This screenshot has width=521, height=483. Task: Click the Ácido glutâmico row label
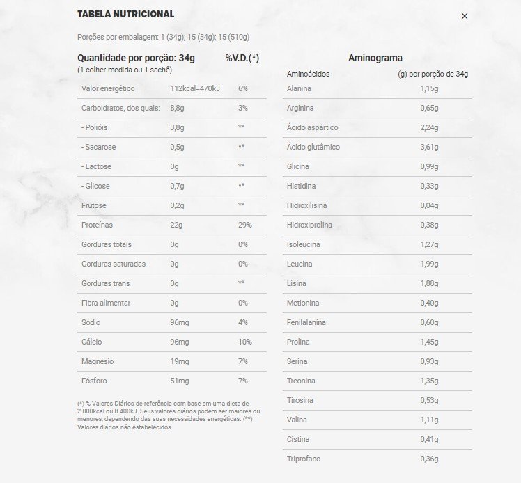pyautogui.click(x=313, y=147)
